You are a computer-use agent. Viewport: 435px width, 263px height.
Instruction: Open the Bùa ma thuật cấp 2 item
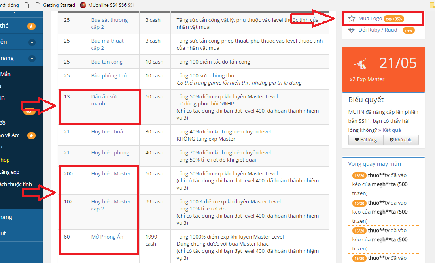107,44
